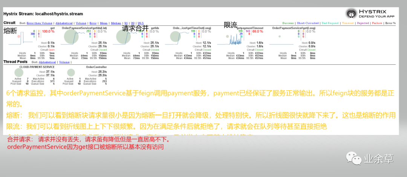Click the traffic circle of CLOUD-PAYMENT-SERVICE pool
Image resolution: width=407 pixels, height=177 pixels.
click(19, 73)
